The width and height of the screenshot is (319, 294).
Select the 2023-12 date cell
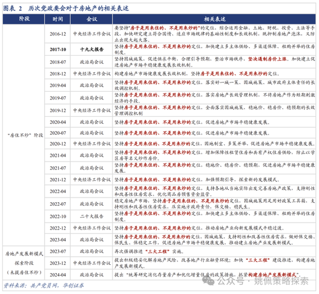pos(58,263)
